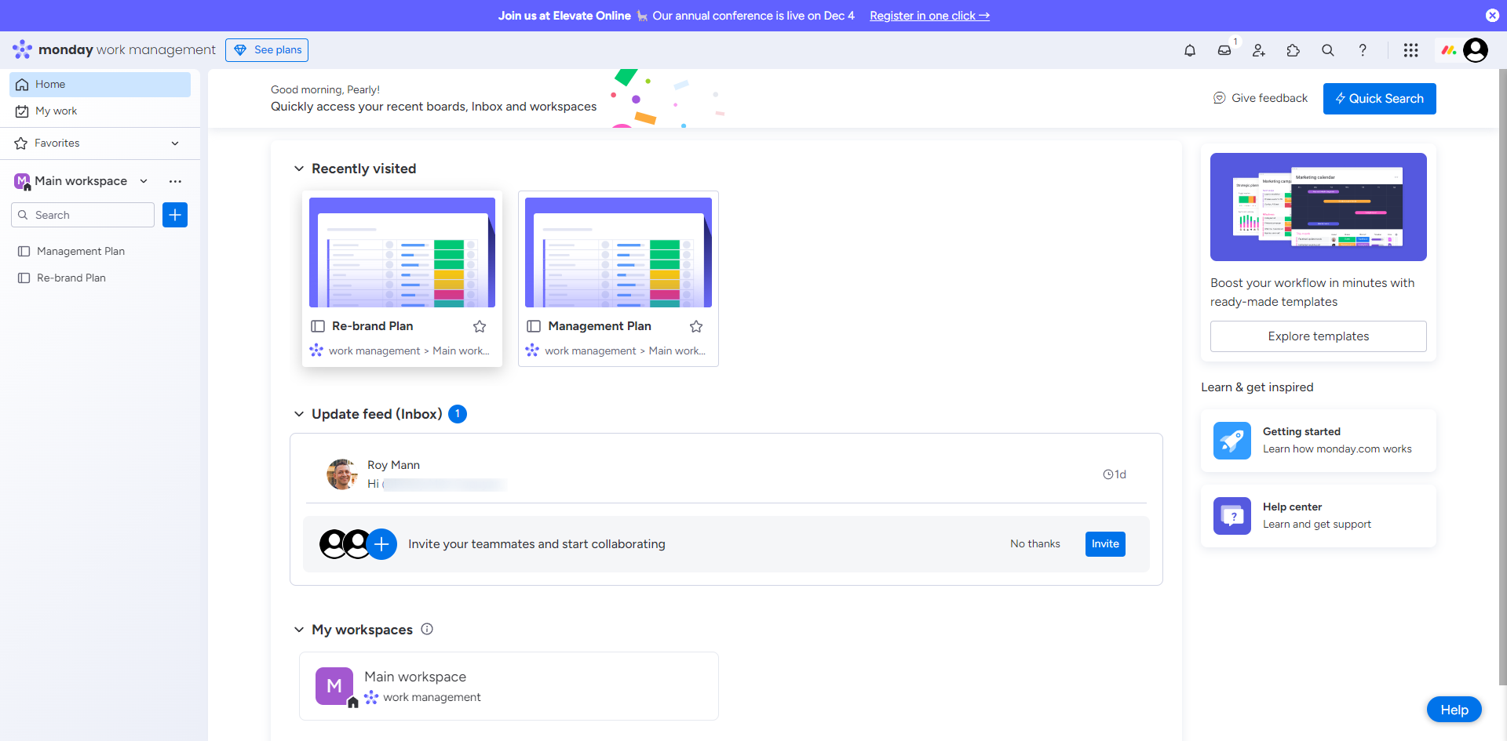This screenshot has width=1507, height=741.
Task: Decline with No thanks
Action: (x=1035, y=544)
